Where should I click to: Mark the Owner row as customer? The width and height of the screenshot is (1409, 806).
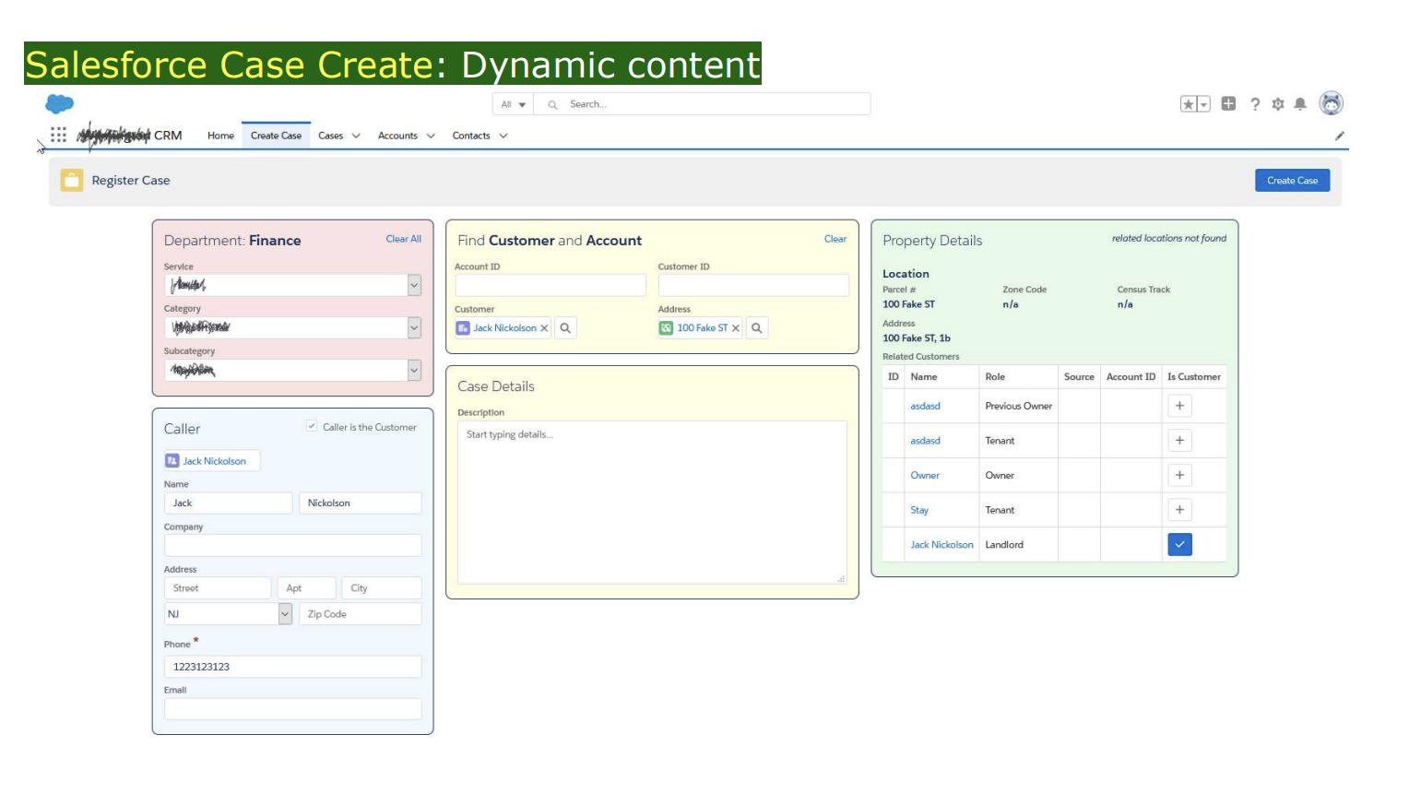point(1179,475)
